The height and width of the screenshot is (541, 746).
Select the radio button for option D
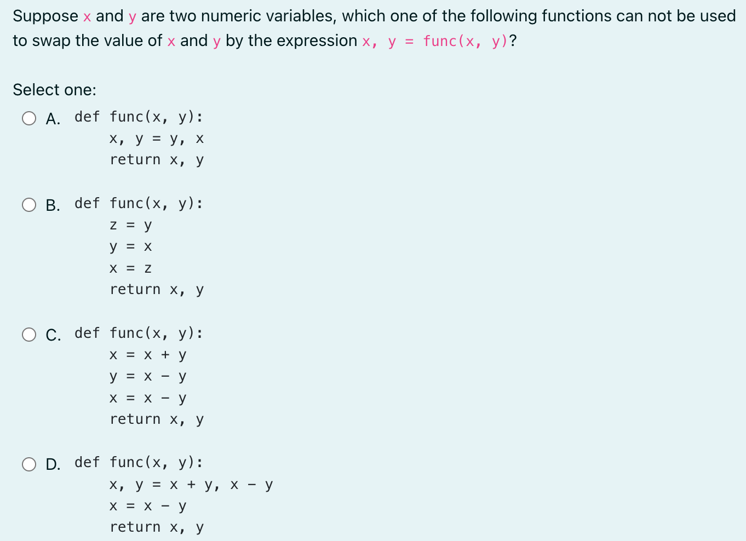click(x=30, y=464)
